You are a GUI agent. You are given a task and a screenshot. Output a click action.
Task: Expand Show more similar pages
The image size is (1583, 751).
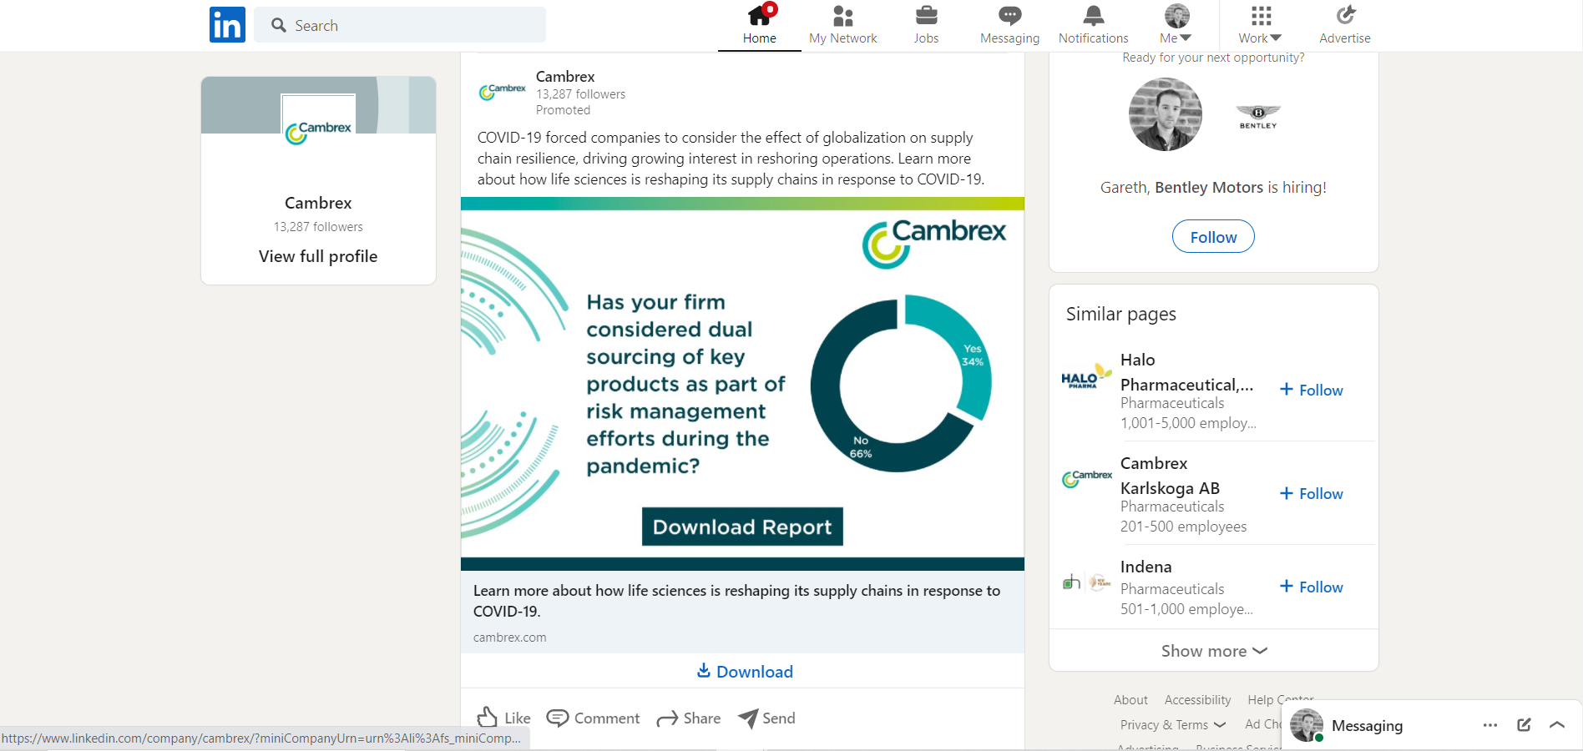tap(1214, 651)
